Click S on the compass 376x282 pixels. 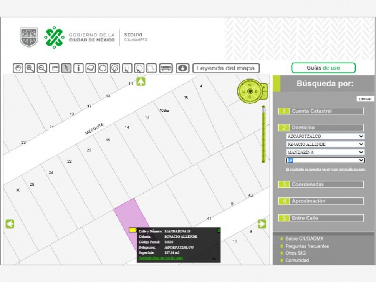pos(250,97)
